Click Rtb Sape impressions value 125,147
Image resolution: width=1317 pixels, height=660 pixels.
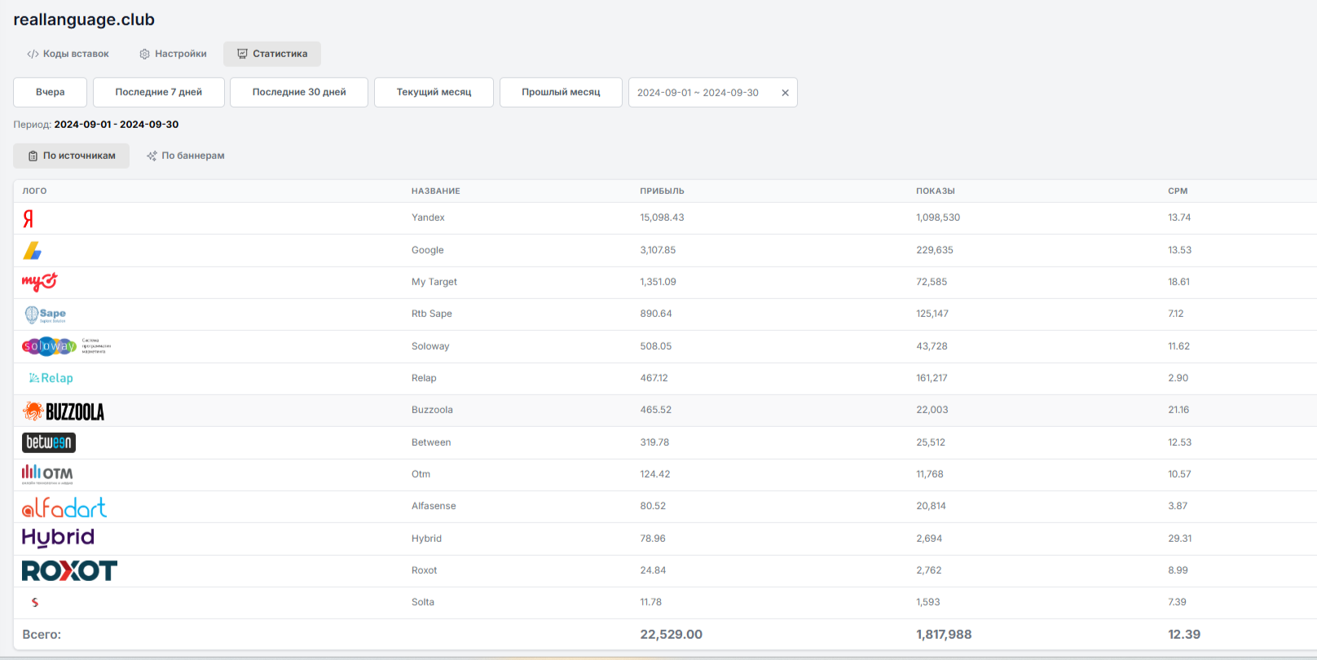point(932,314)
